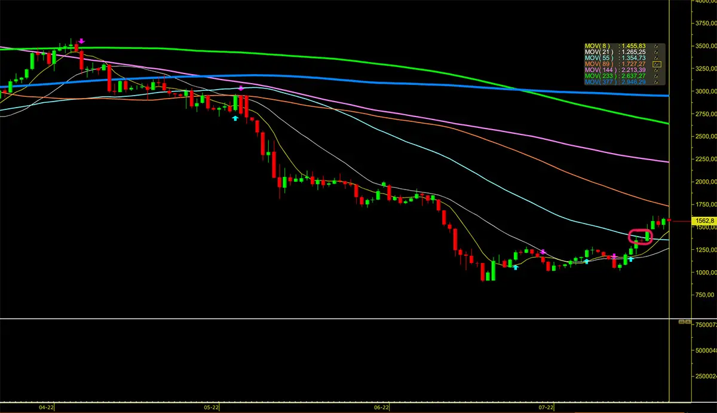The width and height of the screenshot is (717, 413).
Task: Click the magenta sell arrow above the chart's highest candle
Action: click(81, 41)
